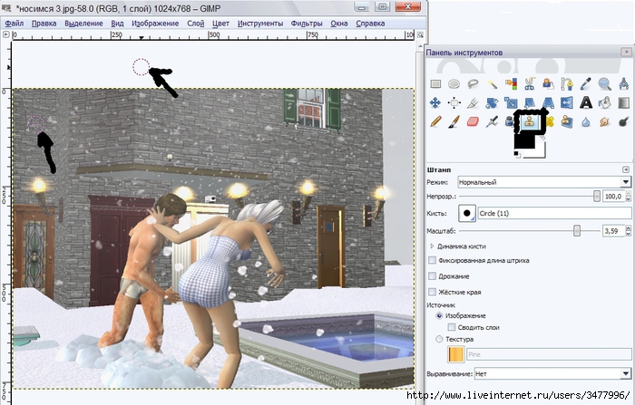635x405 pixels.
Task: Open the Файл menu
Action: coord(15,24)
